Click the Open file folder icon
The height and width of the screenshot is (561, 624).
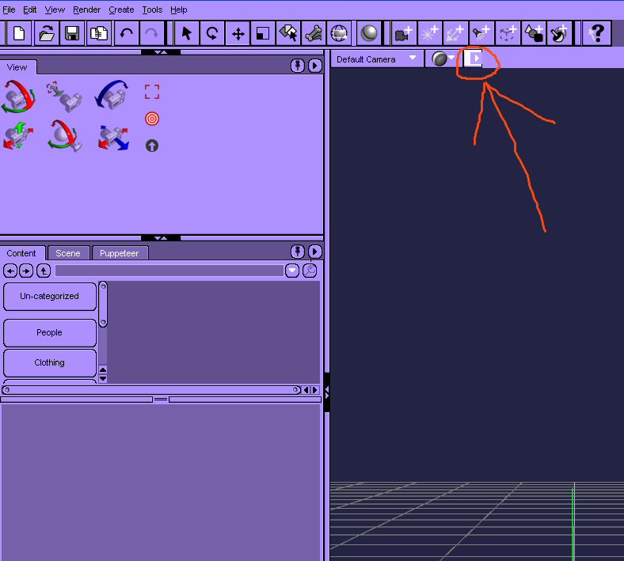click(47, 33)
